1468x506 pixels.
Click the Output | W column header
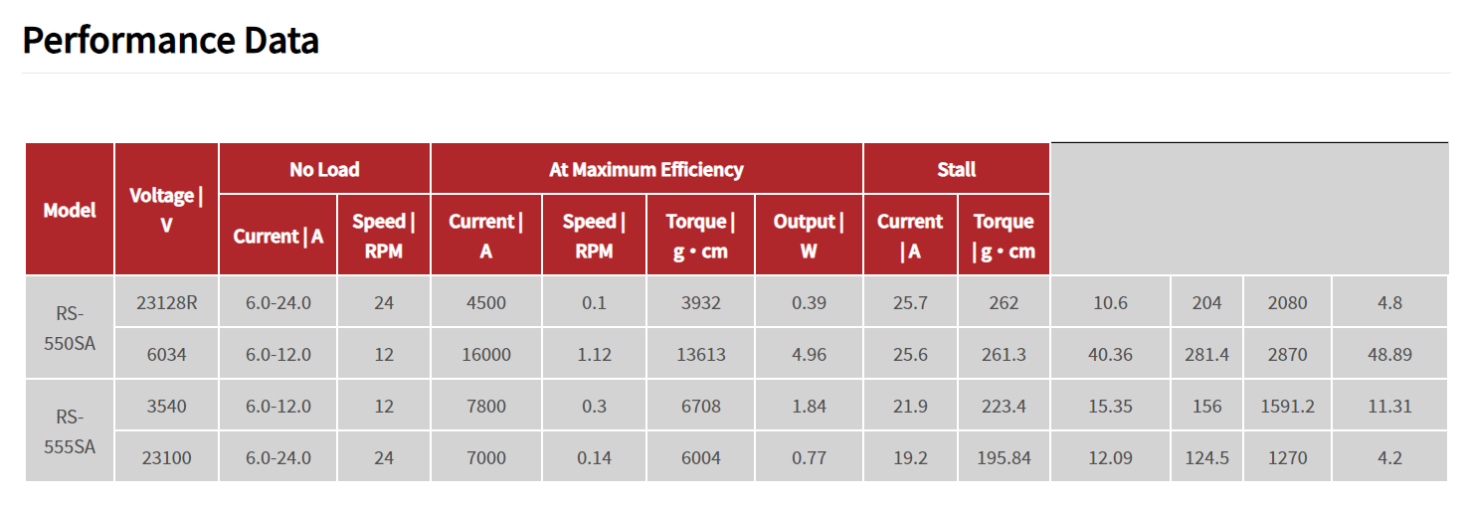[x=809, y=236]
